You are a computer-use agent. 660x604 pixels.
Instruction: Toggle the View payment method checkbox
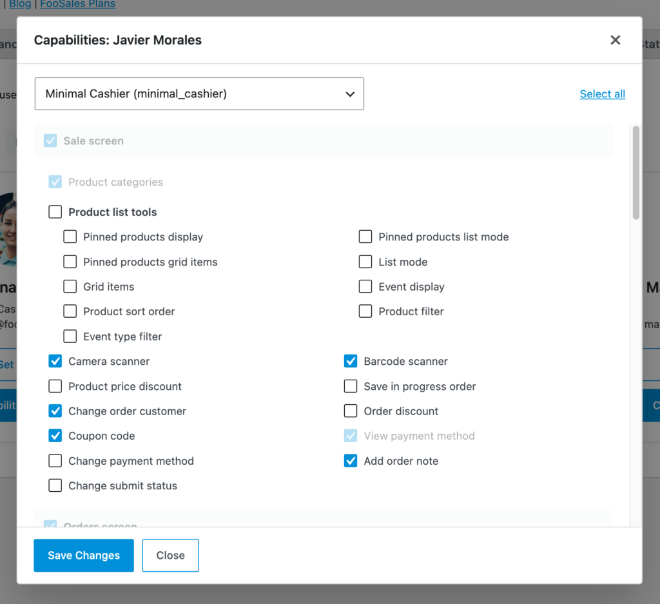(x=351, y=436)
